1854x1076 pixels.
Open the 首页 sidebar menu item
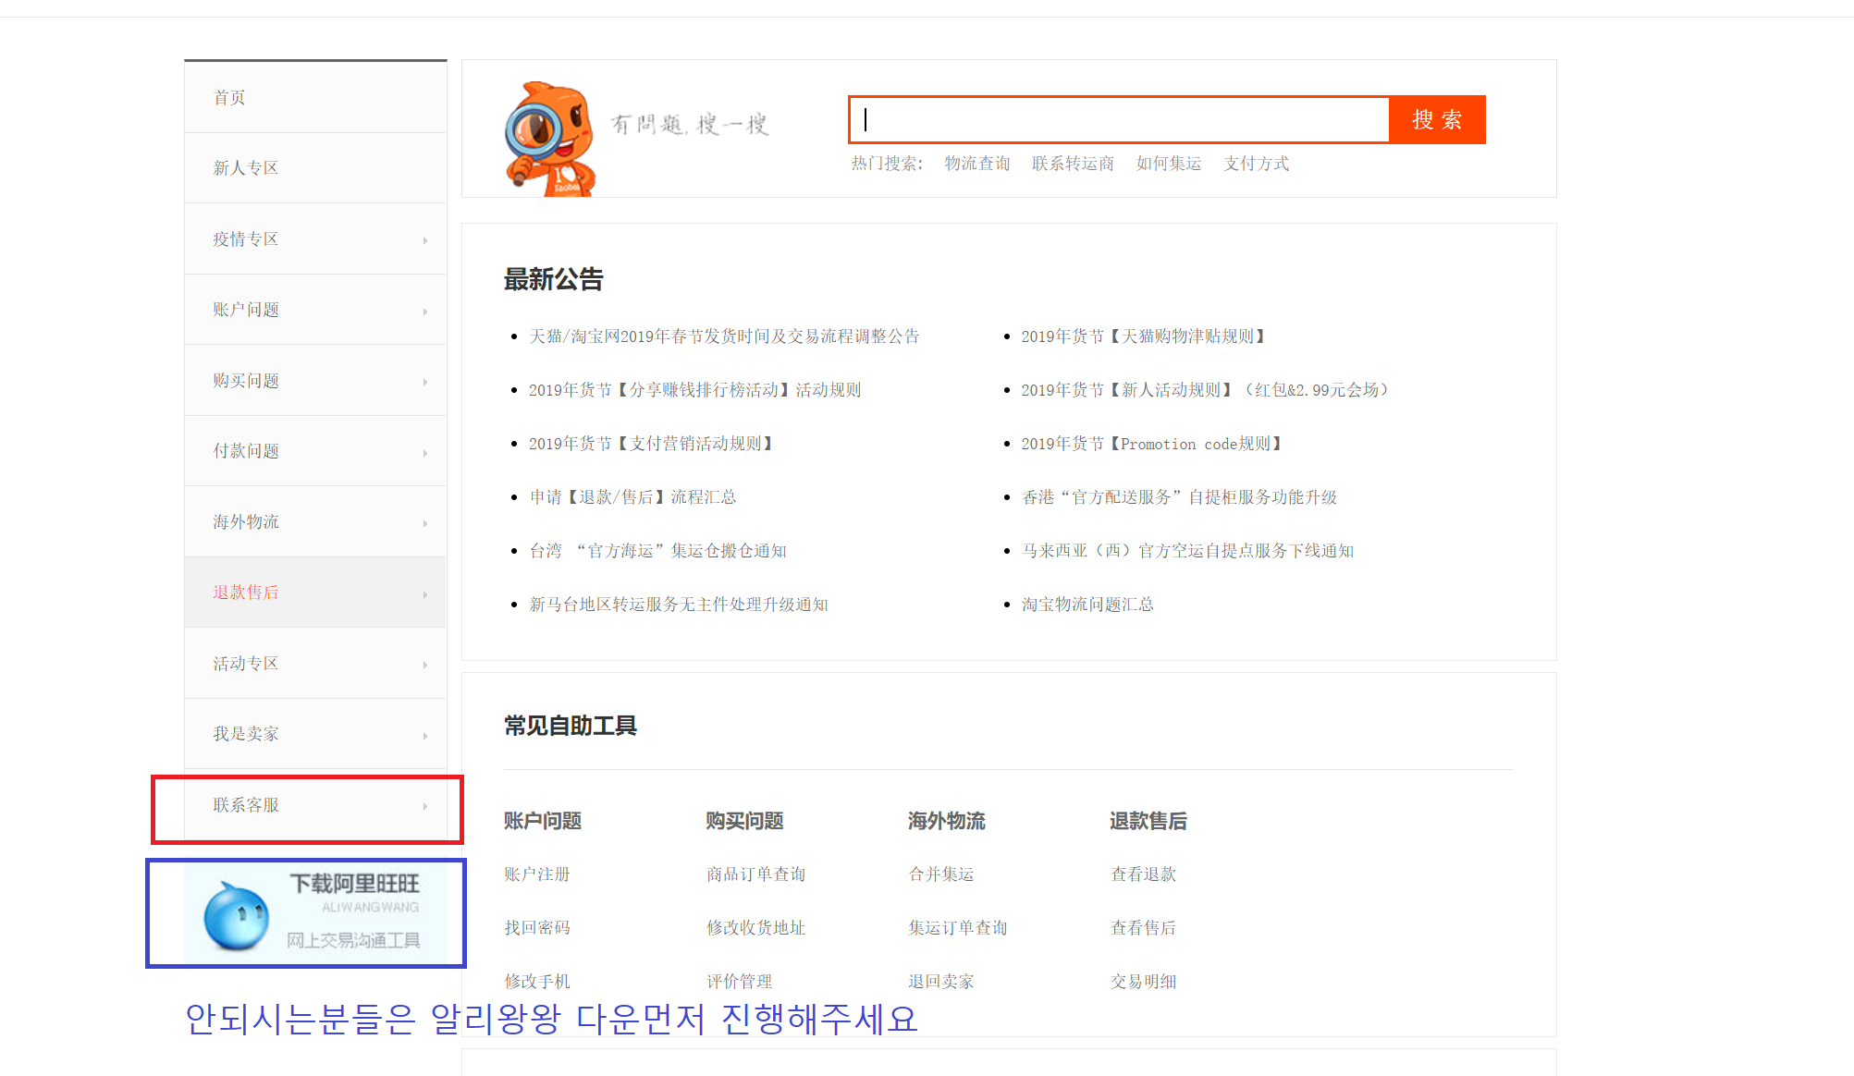(x=229, y=98)
